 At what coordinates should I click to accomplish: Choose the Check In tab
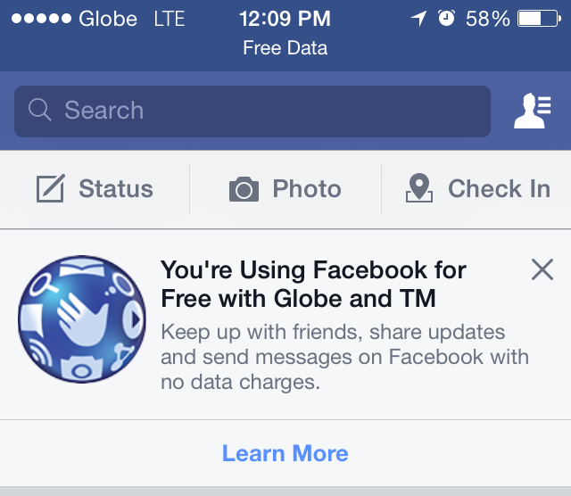point(478,189)
